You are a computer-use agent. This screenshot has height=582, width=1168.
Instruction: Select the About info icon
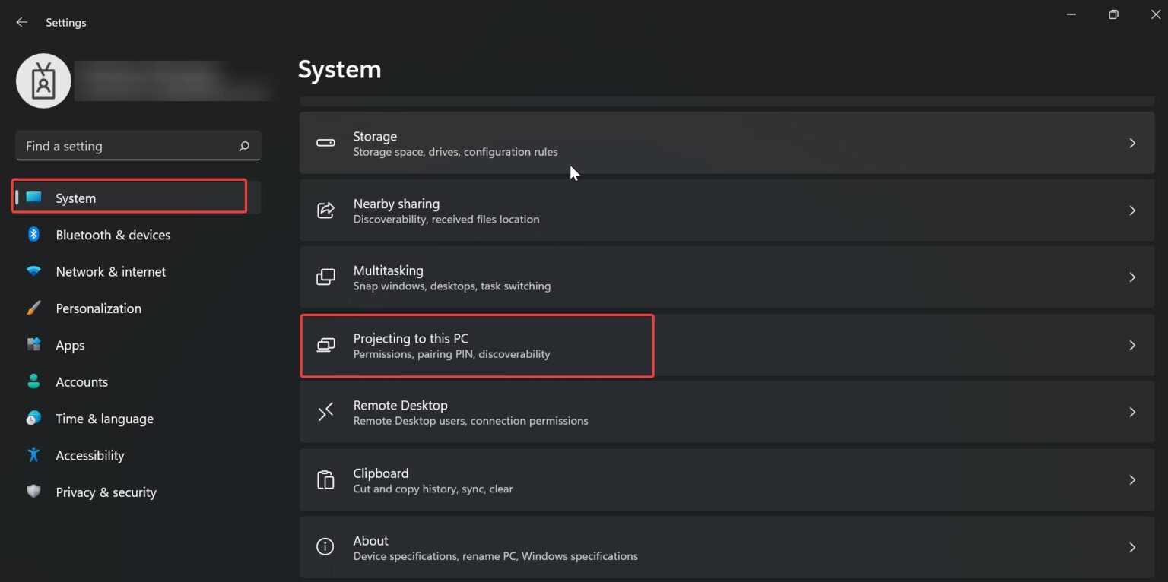coord(325,547)
